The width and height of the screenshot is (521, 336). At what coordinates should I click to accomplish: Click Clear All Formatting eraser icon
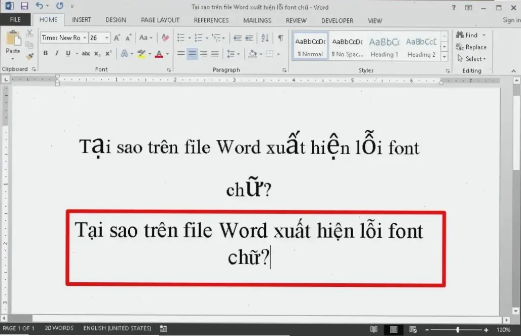(165, 38)
